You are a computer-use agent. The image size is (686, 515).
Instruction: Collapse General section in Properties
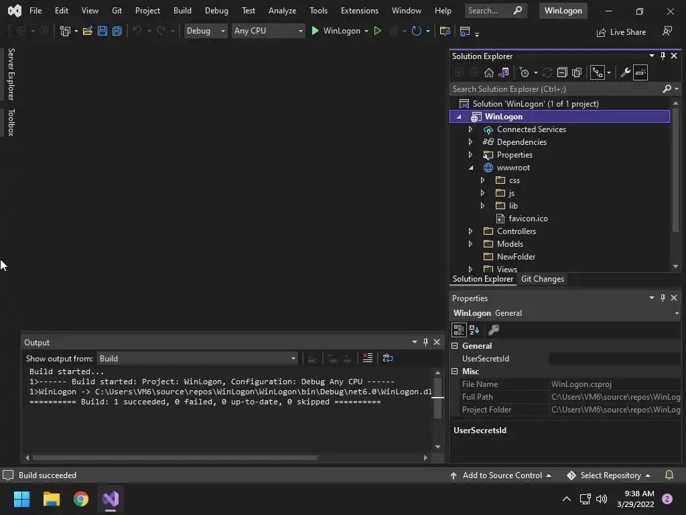[455, 346]
